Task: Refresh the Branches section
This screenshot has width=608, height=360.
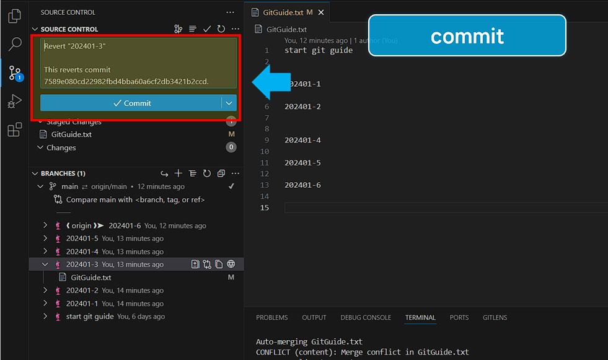Action: point(208,173)
